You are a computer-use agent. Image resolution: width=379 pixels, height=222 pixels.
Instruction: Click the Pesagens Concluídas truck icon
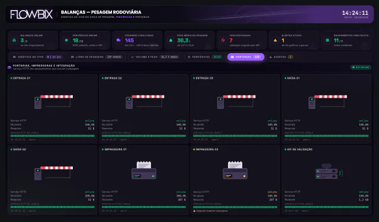pos(118,40)
